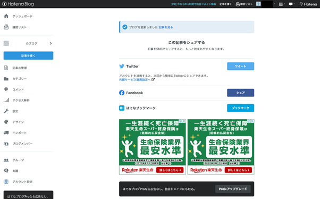320x199 pixels.
Task: Open the username dropdown arrow in top bar
Action: (x=274, y=4)
